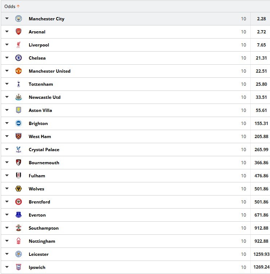The height and width of the screenshot is (274, 270).
Task: Open the Aston Villa team link
Action: pos(40,110)
